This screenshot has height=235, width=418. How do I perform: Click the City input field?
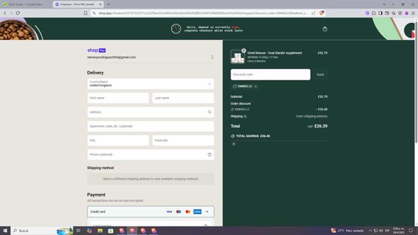click(x=118, y=140)
